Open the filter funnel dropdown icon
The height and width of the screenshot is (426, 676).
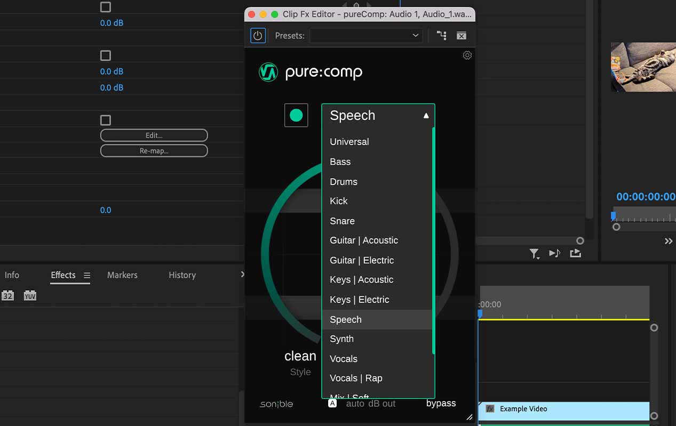pyautogui.click(x=534, y=254)
